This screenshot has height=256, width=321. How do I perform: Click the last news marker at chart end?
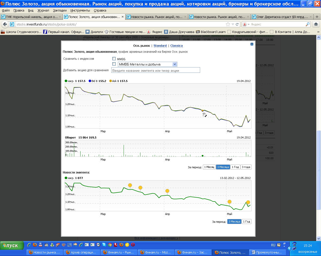[x=248, y=202]
